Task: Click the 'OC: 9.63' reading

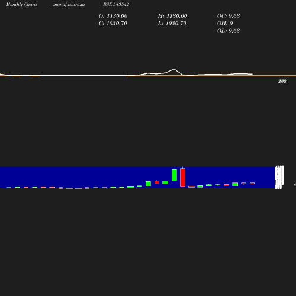Action: point(229,16)
